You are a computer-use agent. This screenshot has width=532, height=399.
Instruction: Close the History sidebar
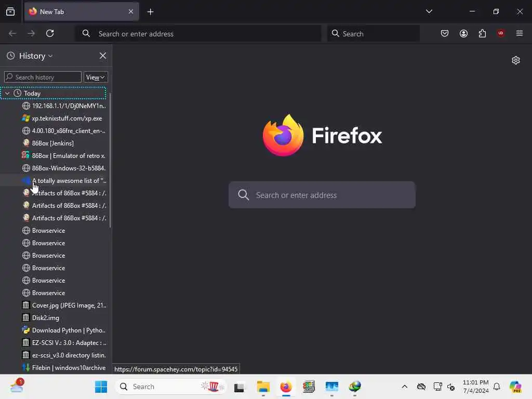click(x=103, y=56)
